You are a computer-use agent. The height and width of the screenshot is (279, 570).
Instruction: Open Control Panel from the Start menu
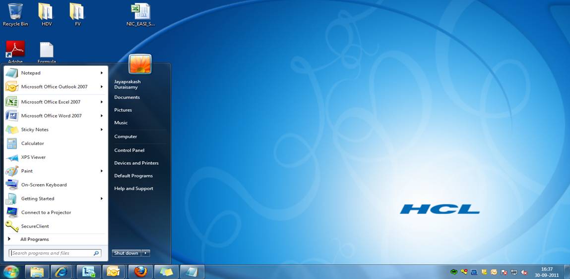(129, 150)
